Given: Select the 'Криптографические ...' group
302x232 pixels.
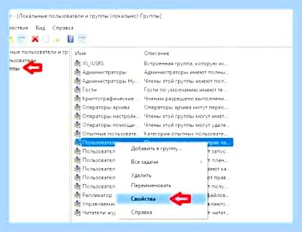Looking at the screenshot, I should (111, 99).
